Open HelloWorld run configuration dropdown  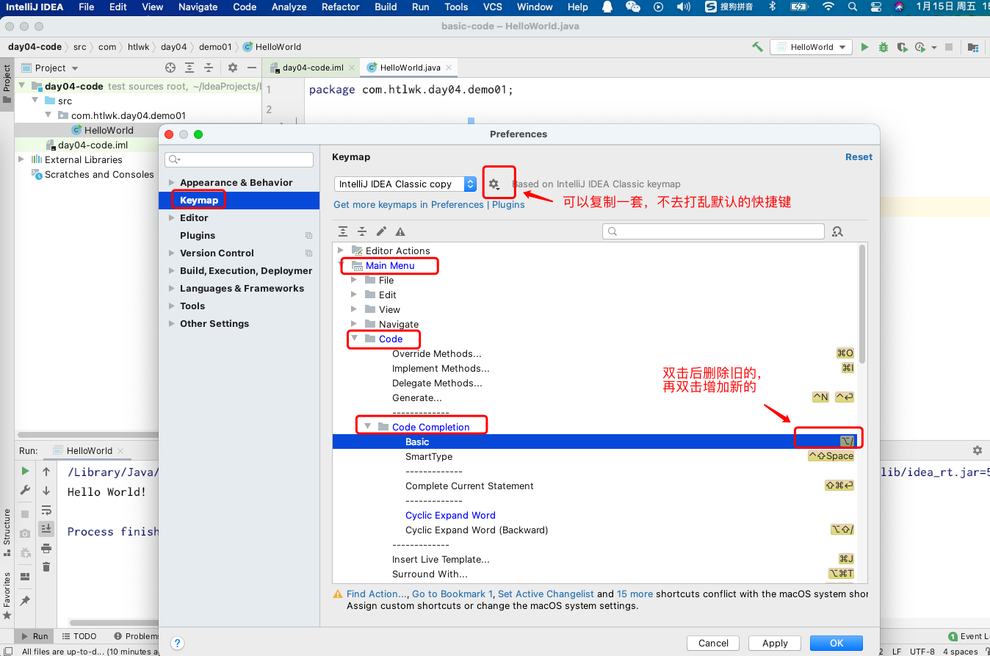[x=811, y=47]
